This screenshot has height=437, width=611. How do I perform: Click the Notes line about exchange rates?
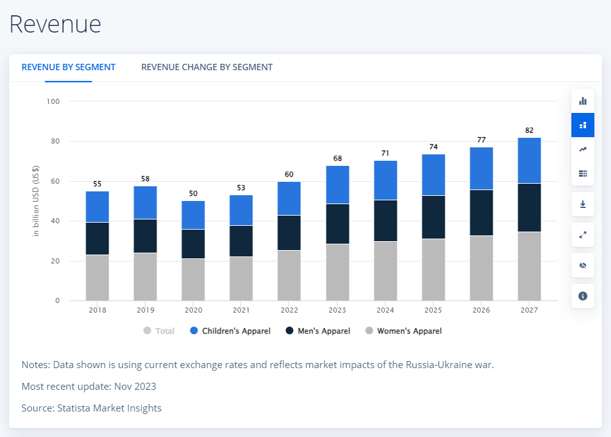coord(258,365)
